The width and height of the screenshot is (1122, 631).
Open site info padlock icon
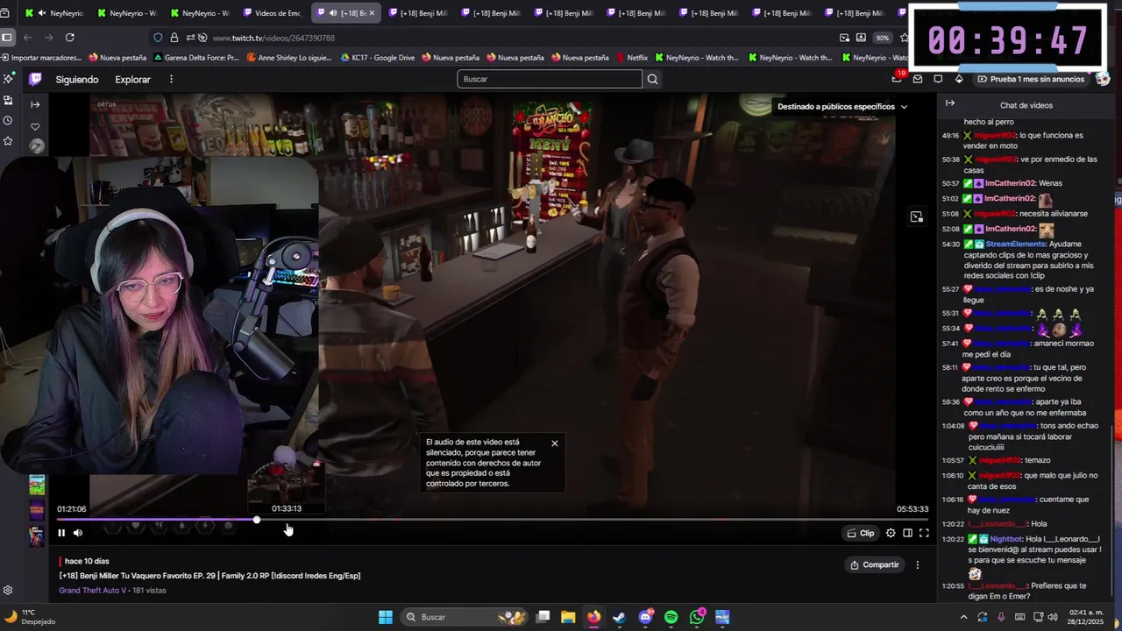[174, 38]
